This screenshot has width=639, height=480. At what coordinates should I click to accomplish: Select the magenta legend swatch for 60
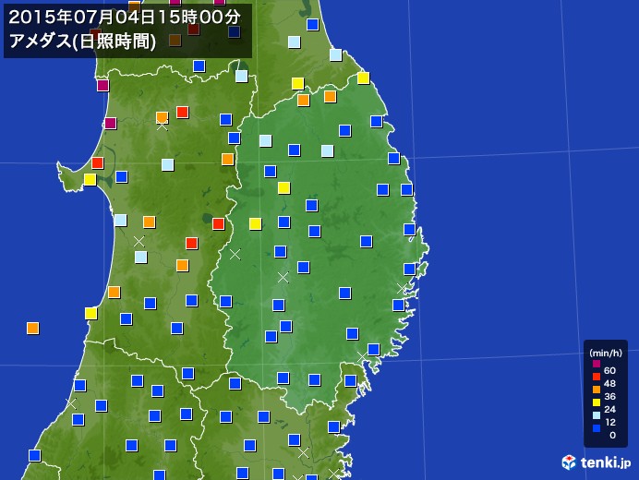click(597, 364)
